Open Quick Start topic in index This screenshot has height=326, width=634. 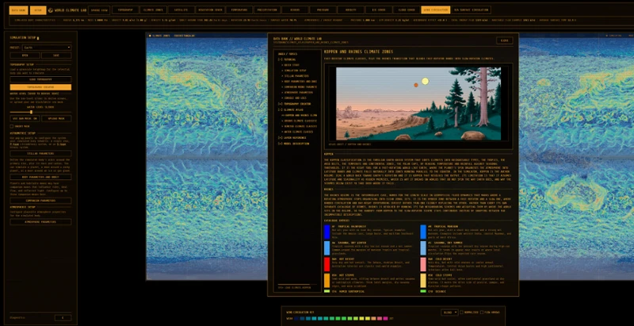point(290,65)
